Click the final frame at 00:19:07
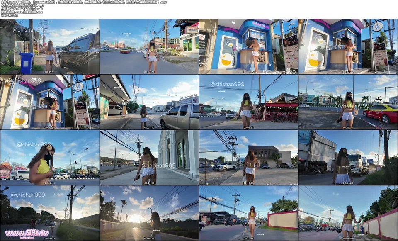This screenshot has height=241, width=398. click(348, 213)
